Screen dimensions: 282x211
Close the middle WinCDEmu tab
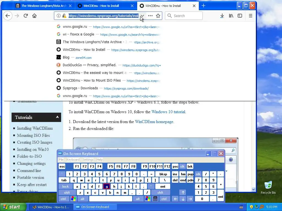132,6
